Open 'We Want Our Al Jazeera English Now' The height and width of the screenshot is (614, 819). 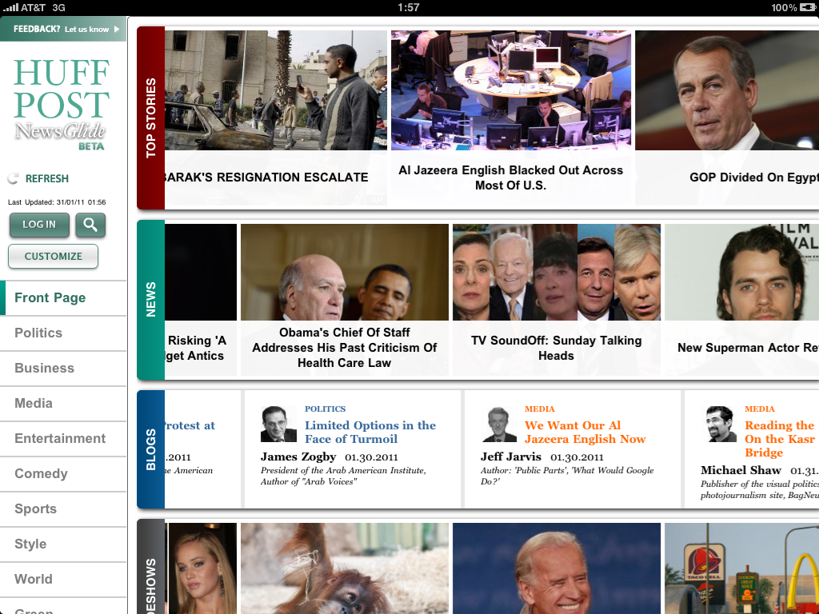click(x=585, y=433)
